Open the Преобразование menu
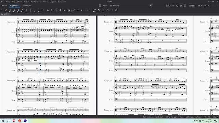 coord(36,2)
